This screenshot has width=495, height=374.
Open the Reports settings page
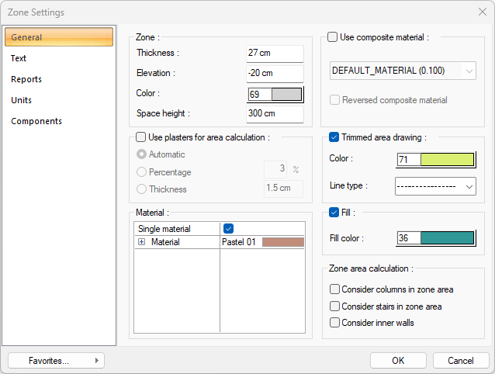tap(26, 79)
